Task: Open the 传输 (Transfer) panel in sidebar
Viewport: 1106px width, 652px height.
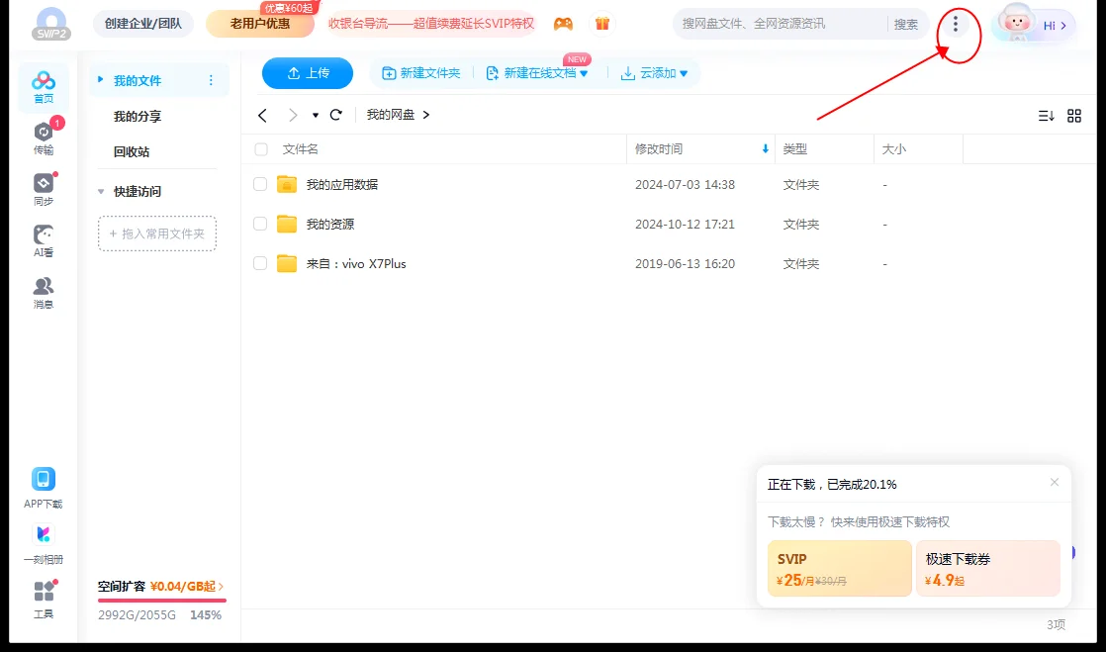Action: [x=43, y=139]
